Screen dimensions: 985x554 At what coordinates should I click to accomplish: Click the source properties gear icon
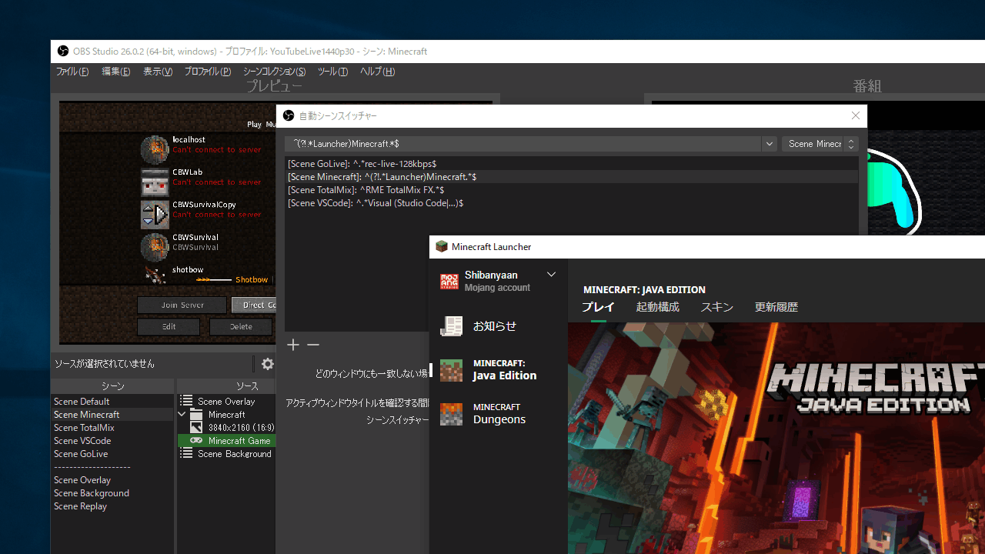coord(267,364)
